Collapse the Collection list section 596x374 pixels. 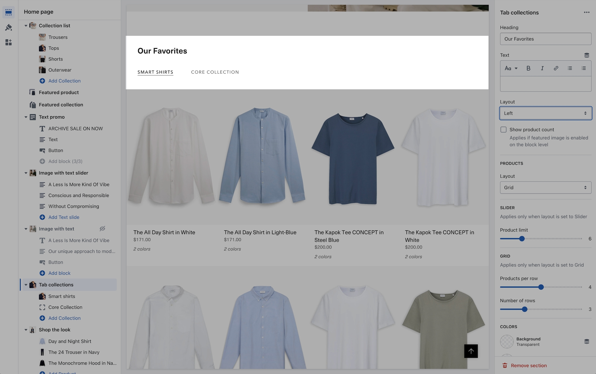tap(26, 26)
